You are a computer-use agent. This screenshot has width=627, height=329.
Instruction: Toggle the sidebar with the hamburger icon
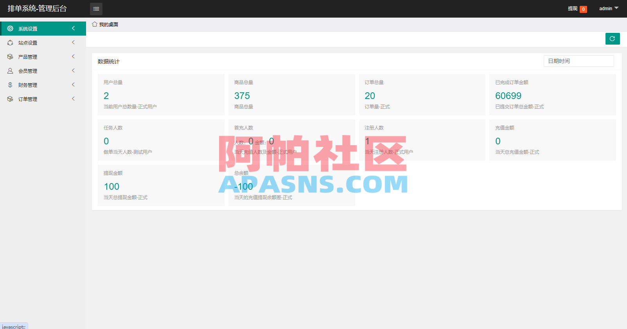click(x=96, y=9)
